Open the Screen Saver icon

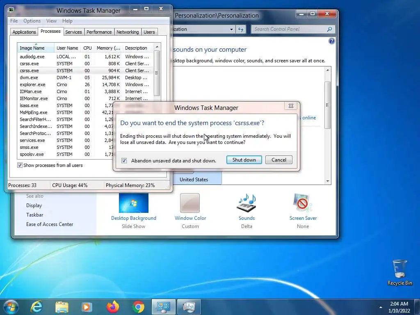[303, 203]
